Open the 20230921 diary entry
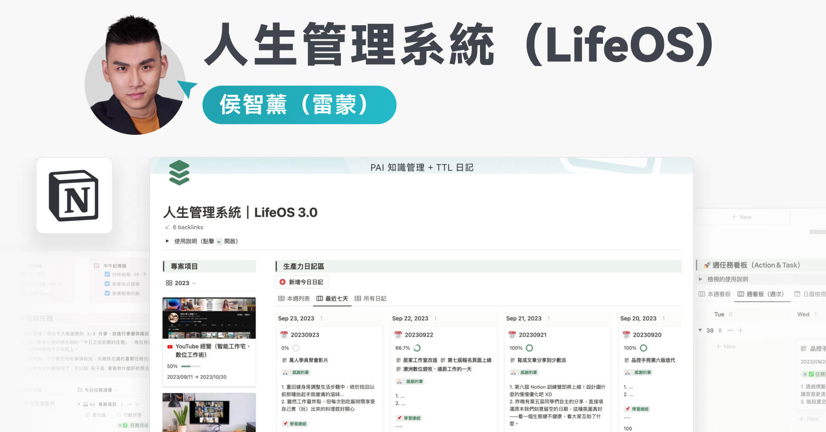 533,335
